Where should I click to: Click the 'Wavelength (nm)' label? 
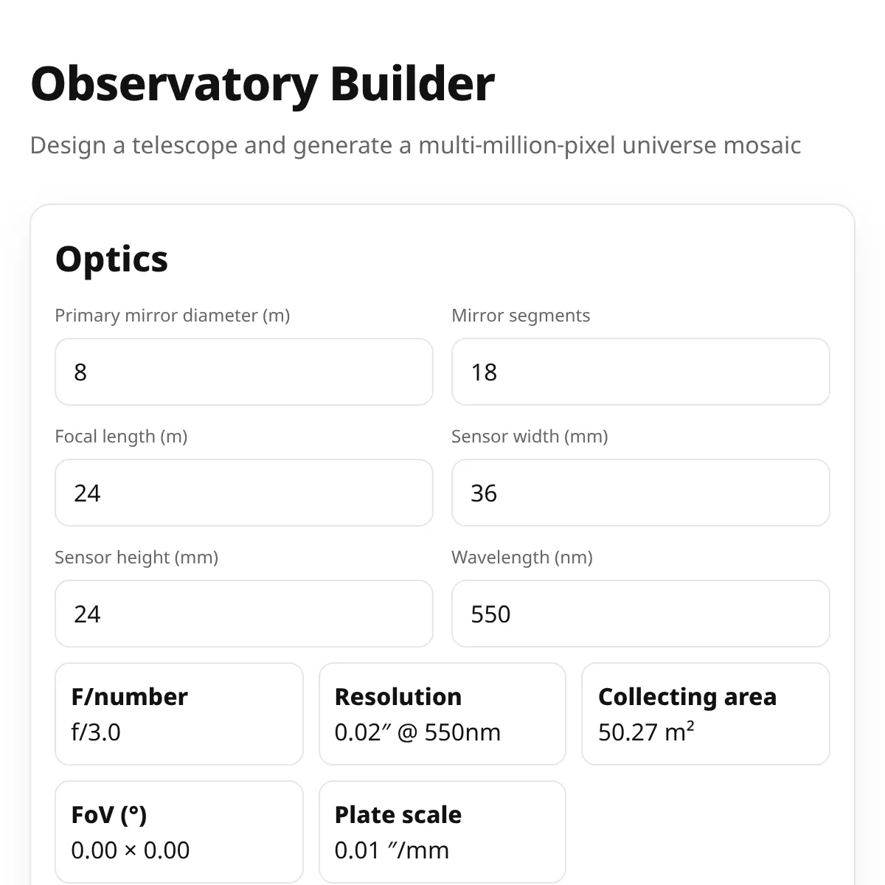click(x=522, y=558)
